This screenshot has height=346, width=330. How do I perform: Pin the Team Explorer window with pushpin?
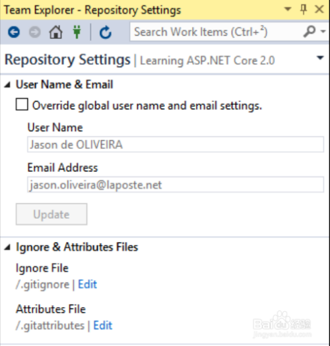pyautogui.click(x=304, y=10)
